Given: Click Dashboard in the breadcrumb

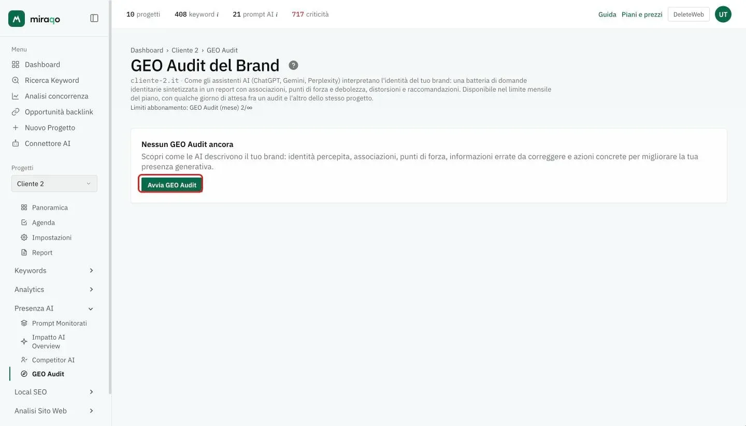Looking at the screenshot, I should (x=147, y=50).
